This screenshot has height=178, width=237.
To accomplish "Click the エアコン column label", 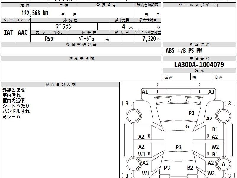I will [23, 20].
